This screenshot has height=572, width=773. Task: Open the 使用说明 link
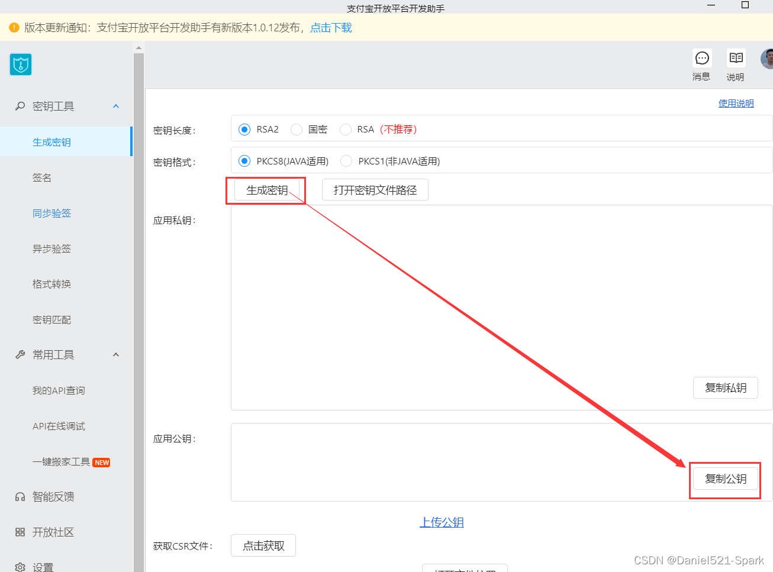(736, 104)
